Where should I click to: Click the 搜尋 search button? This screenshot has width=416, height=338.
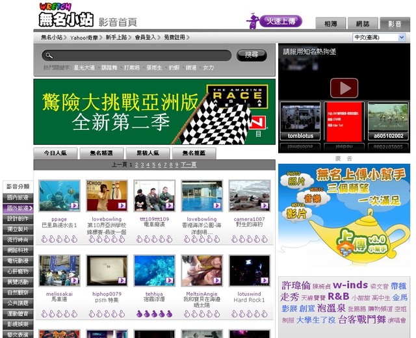point(252,55)
